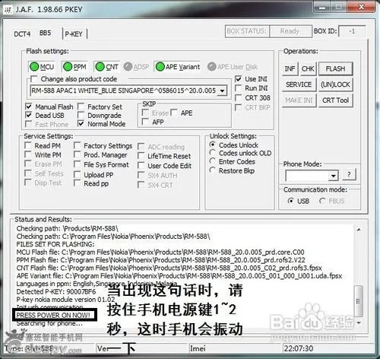Screen dimensions: 380x359
Task: Enable the LifeTime Reset checkbox
Action: [141, 156]
